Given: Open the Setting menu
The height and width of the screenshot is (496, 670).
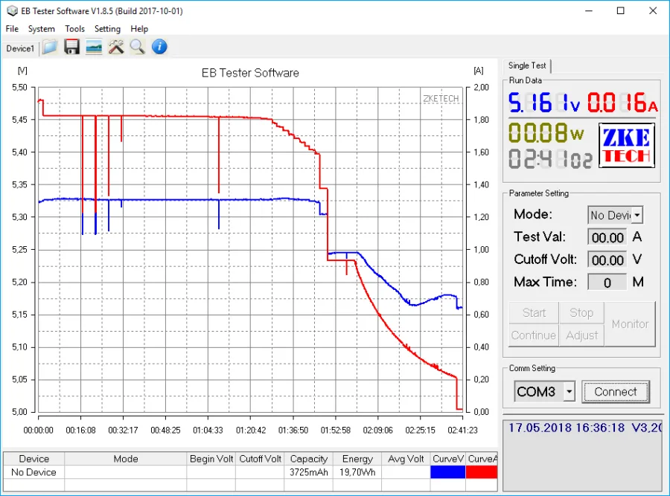Looking at the screenshot, I should 107,29.
